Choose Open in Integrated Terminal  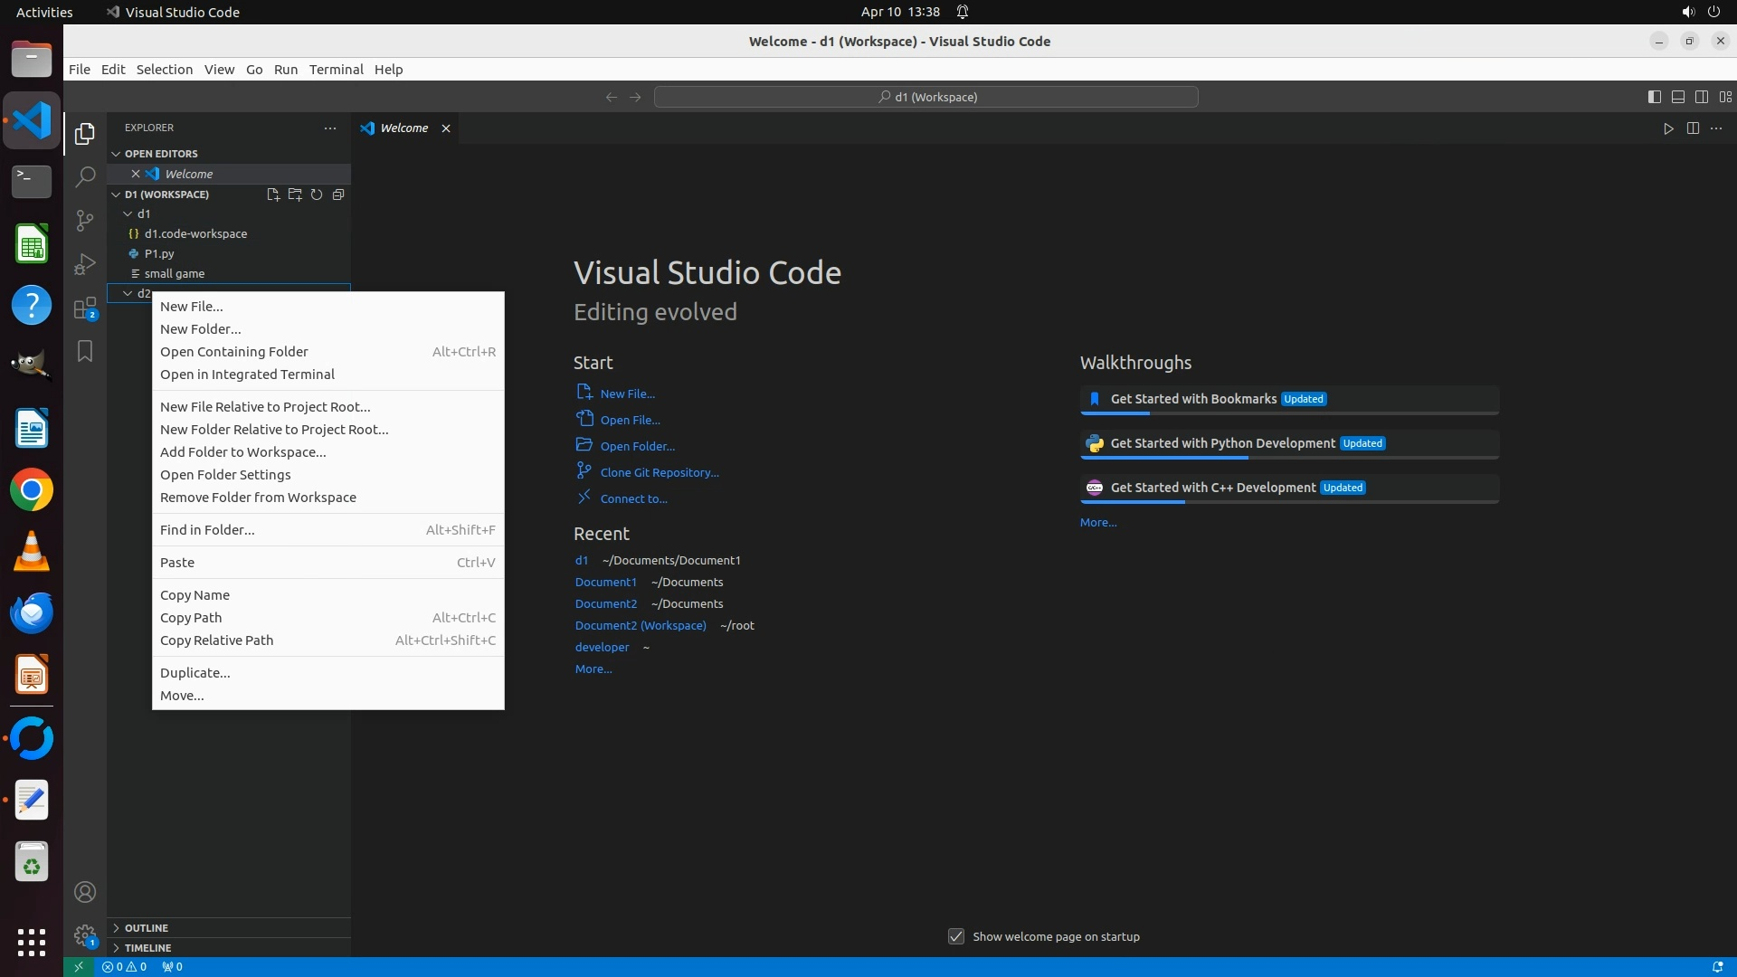(x=247, y=375)
